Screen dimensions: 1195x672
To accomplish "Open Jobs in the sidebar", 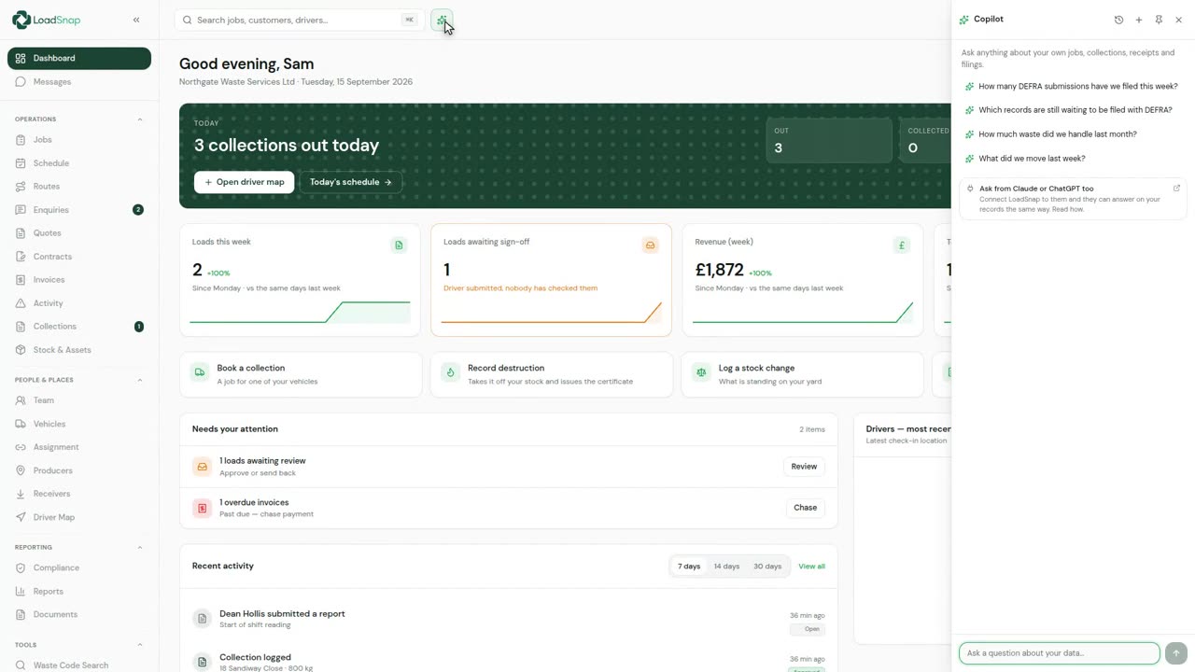I will [79, 140].
